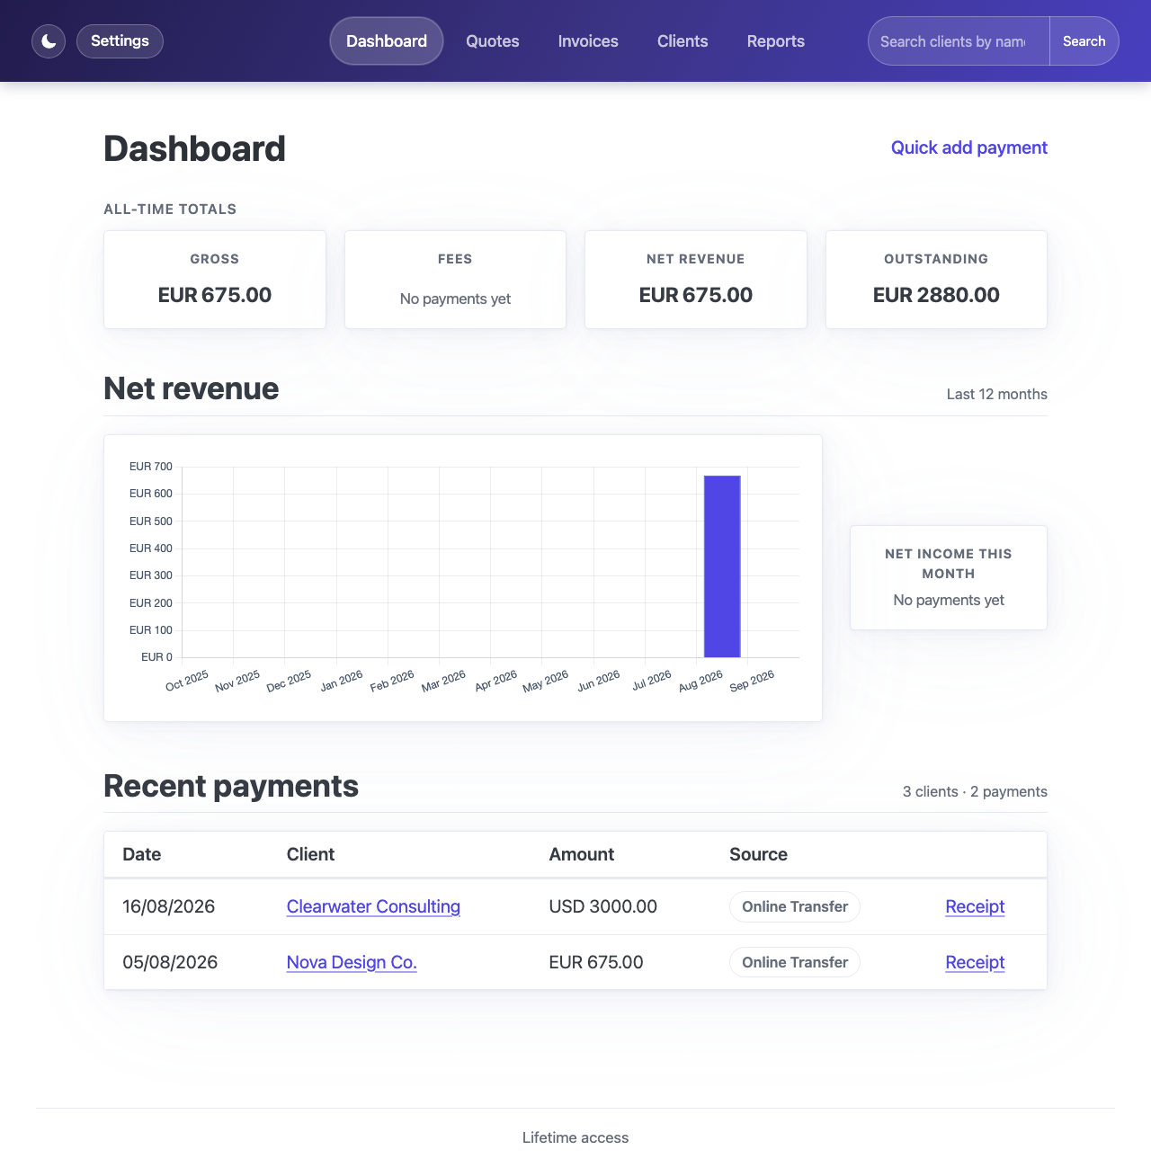Click the Source column header
The height and width of the screenshot is (1168, 1151).
(x=758, y=854)
